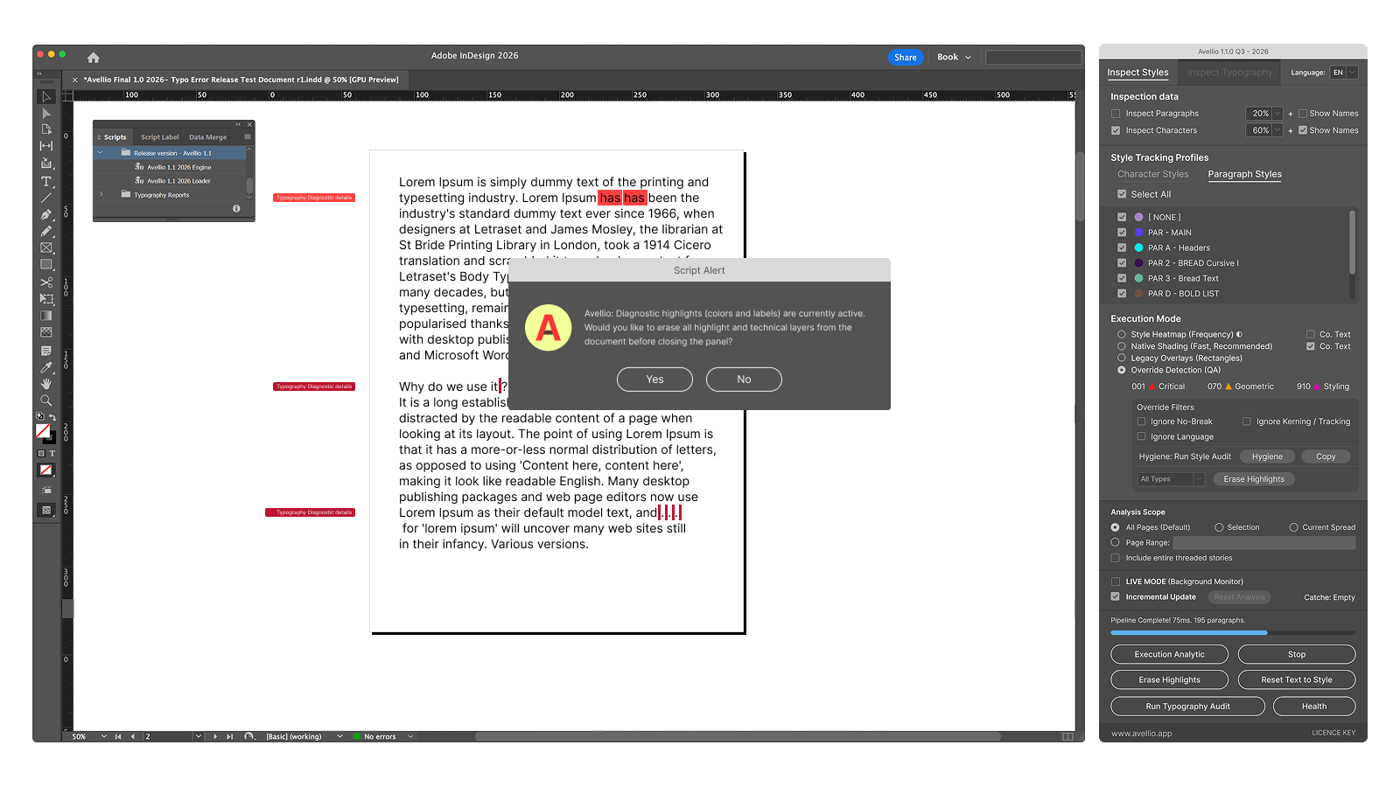Image resolution: width=1400 pixels, height=787 pixels.
Task: Open the Book workspace dropdown
Action: pos(954,58)
